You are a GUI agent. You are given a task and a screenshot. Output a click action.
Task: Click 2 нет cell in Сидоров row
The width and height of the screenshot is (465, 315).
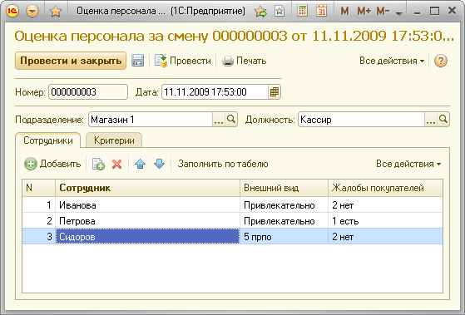(385, 237)
